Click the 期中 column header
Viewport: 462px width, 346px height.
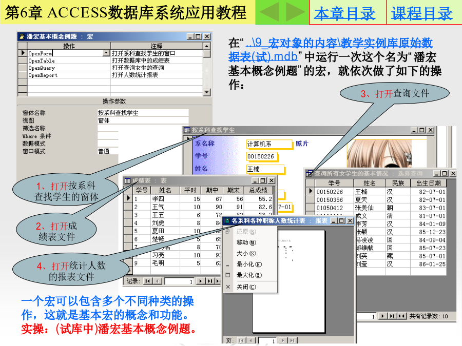pyautogui.click(x=212, y=190)
